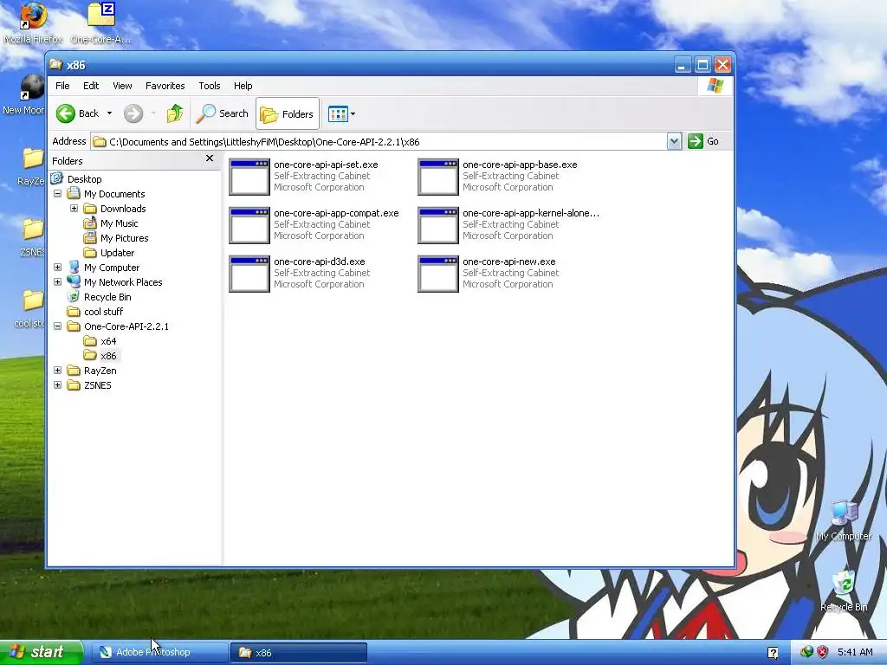887x665 pixels.
Task: Click the Up one level folder icon
Action: pyautogui.click(x=175, y=113)
